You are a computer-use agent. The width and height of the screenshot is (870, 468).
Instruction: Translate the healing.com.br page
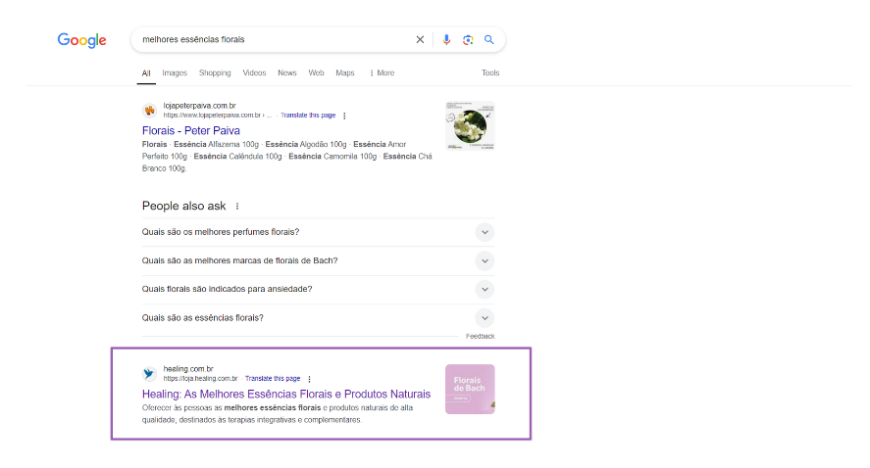273,379
